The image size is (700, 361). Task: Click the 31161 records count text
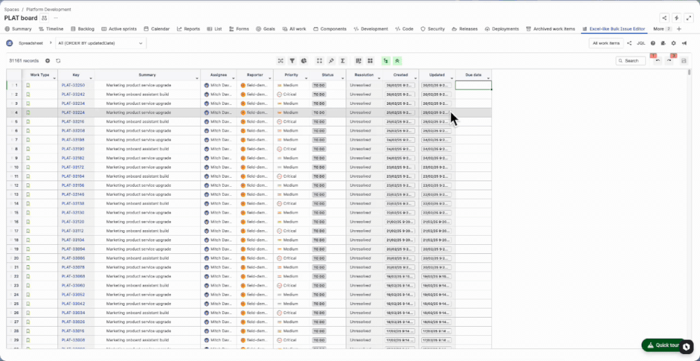(x=24, y=61)
